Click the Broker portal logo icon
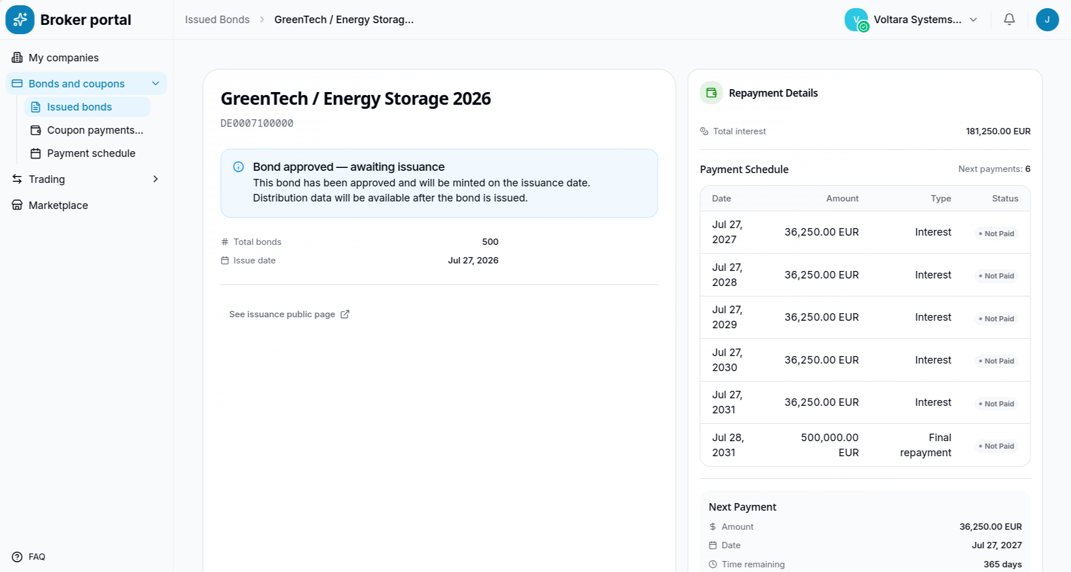Image resolution: width=1071 pixels, height=572 pixels. [20, 20]
